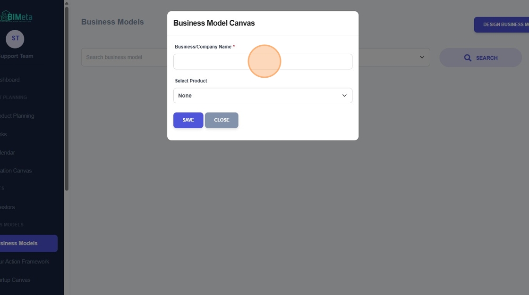Open Dashboard in the sidebar

10,80
